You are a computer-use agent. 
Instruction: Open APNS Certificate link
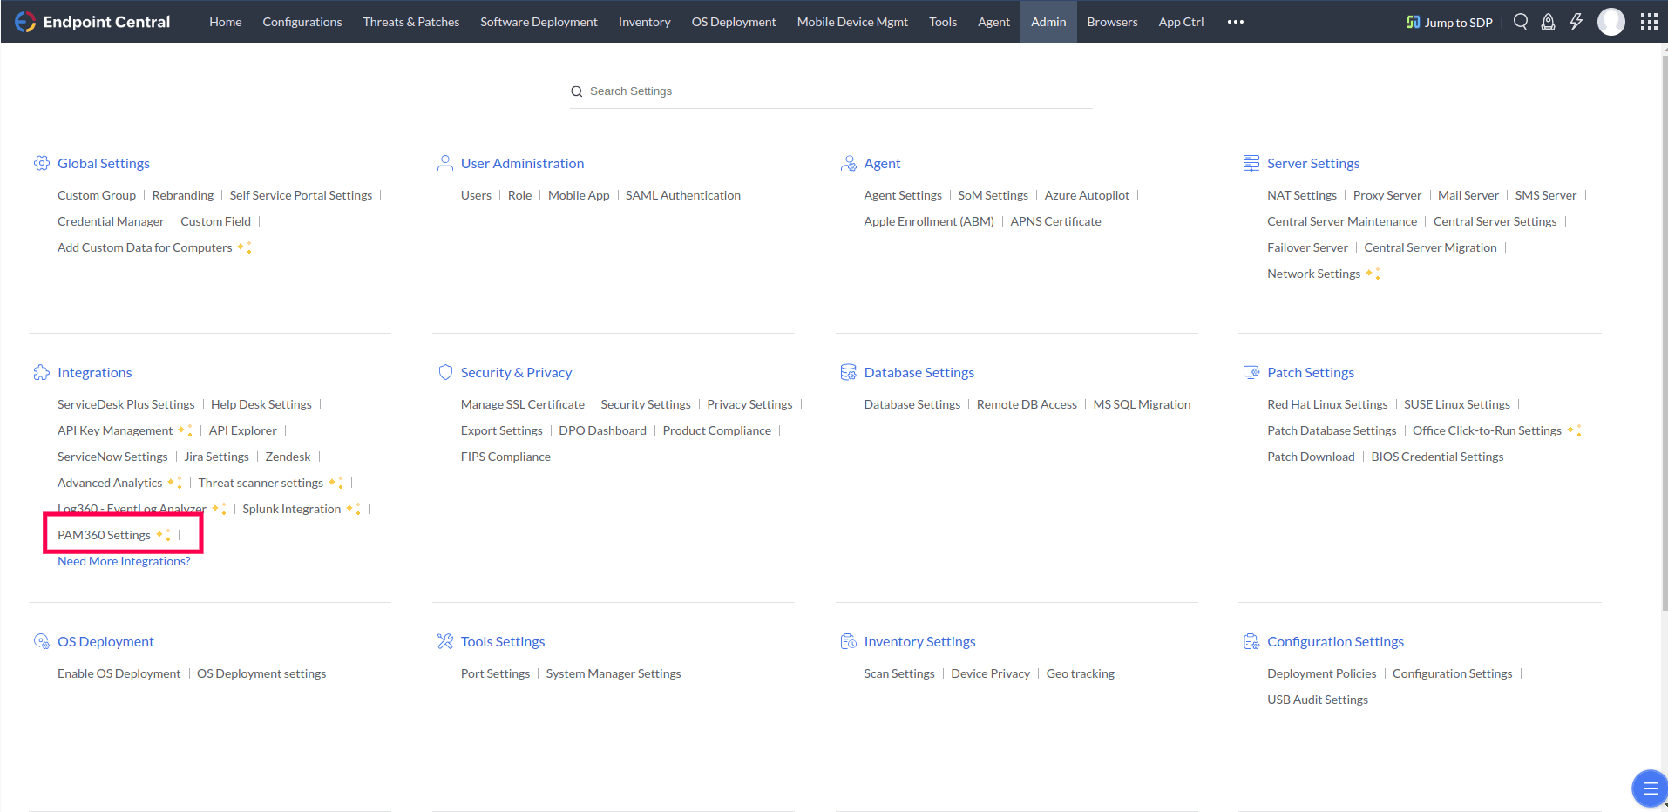(x=1055, y=221)
